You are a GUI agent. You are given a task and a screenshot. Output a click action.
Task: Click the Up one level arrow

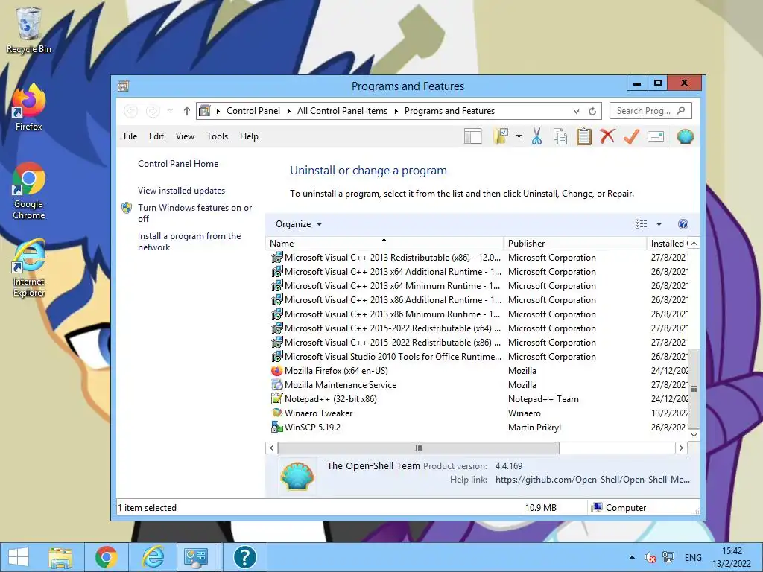186,112
